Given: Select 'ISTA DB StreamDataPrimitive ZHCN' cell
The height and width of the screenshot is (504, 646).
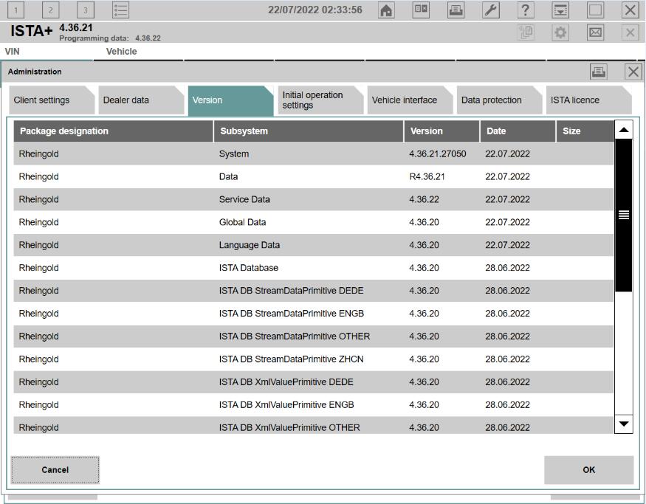Looking at the screenshot, I should 292,359.
